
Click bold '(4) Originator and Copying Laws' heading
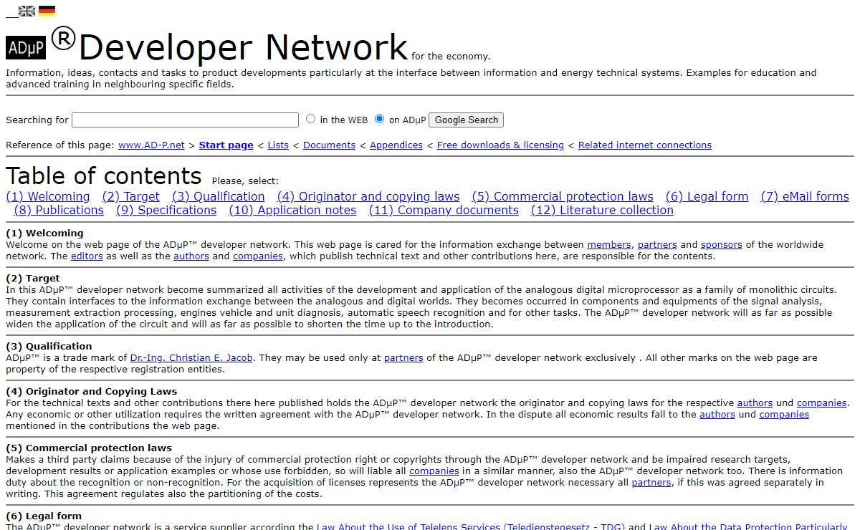click(x=91, y=391)
